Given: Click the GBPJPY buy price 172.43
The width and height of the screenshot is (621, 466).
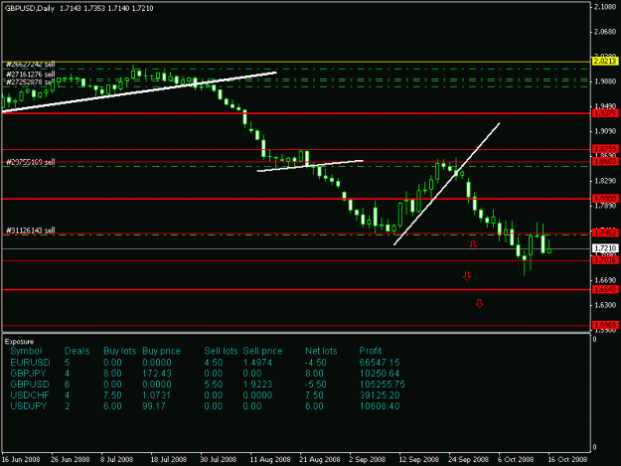Looking at the screenshot, I should (157, 374).
